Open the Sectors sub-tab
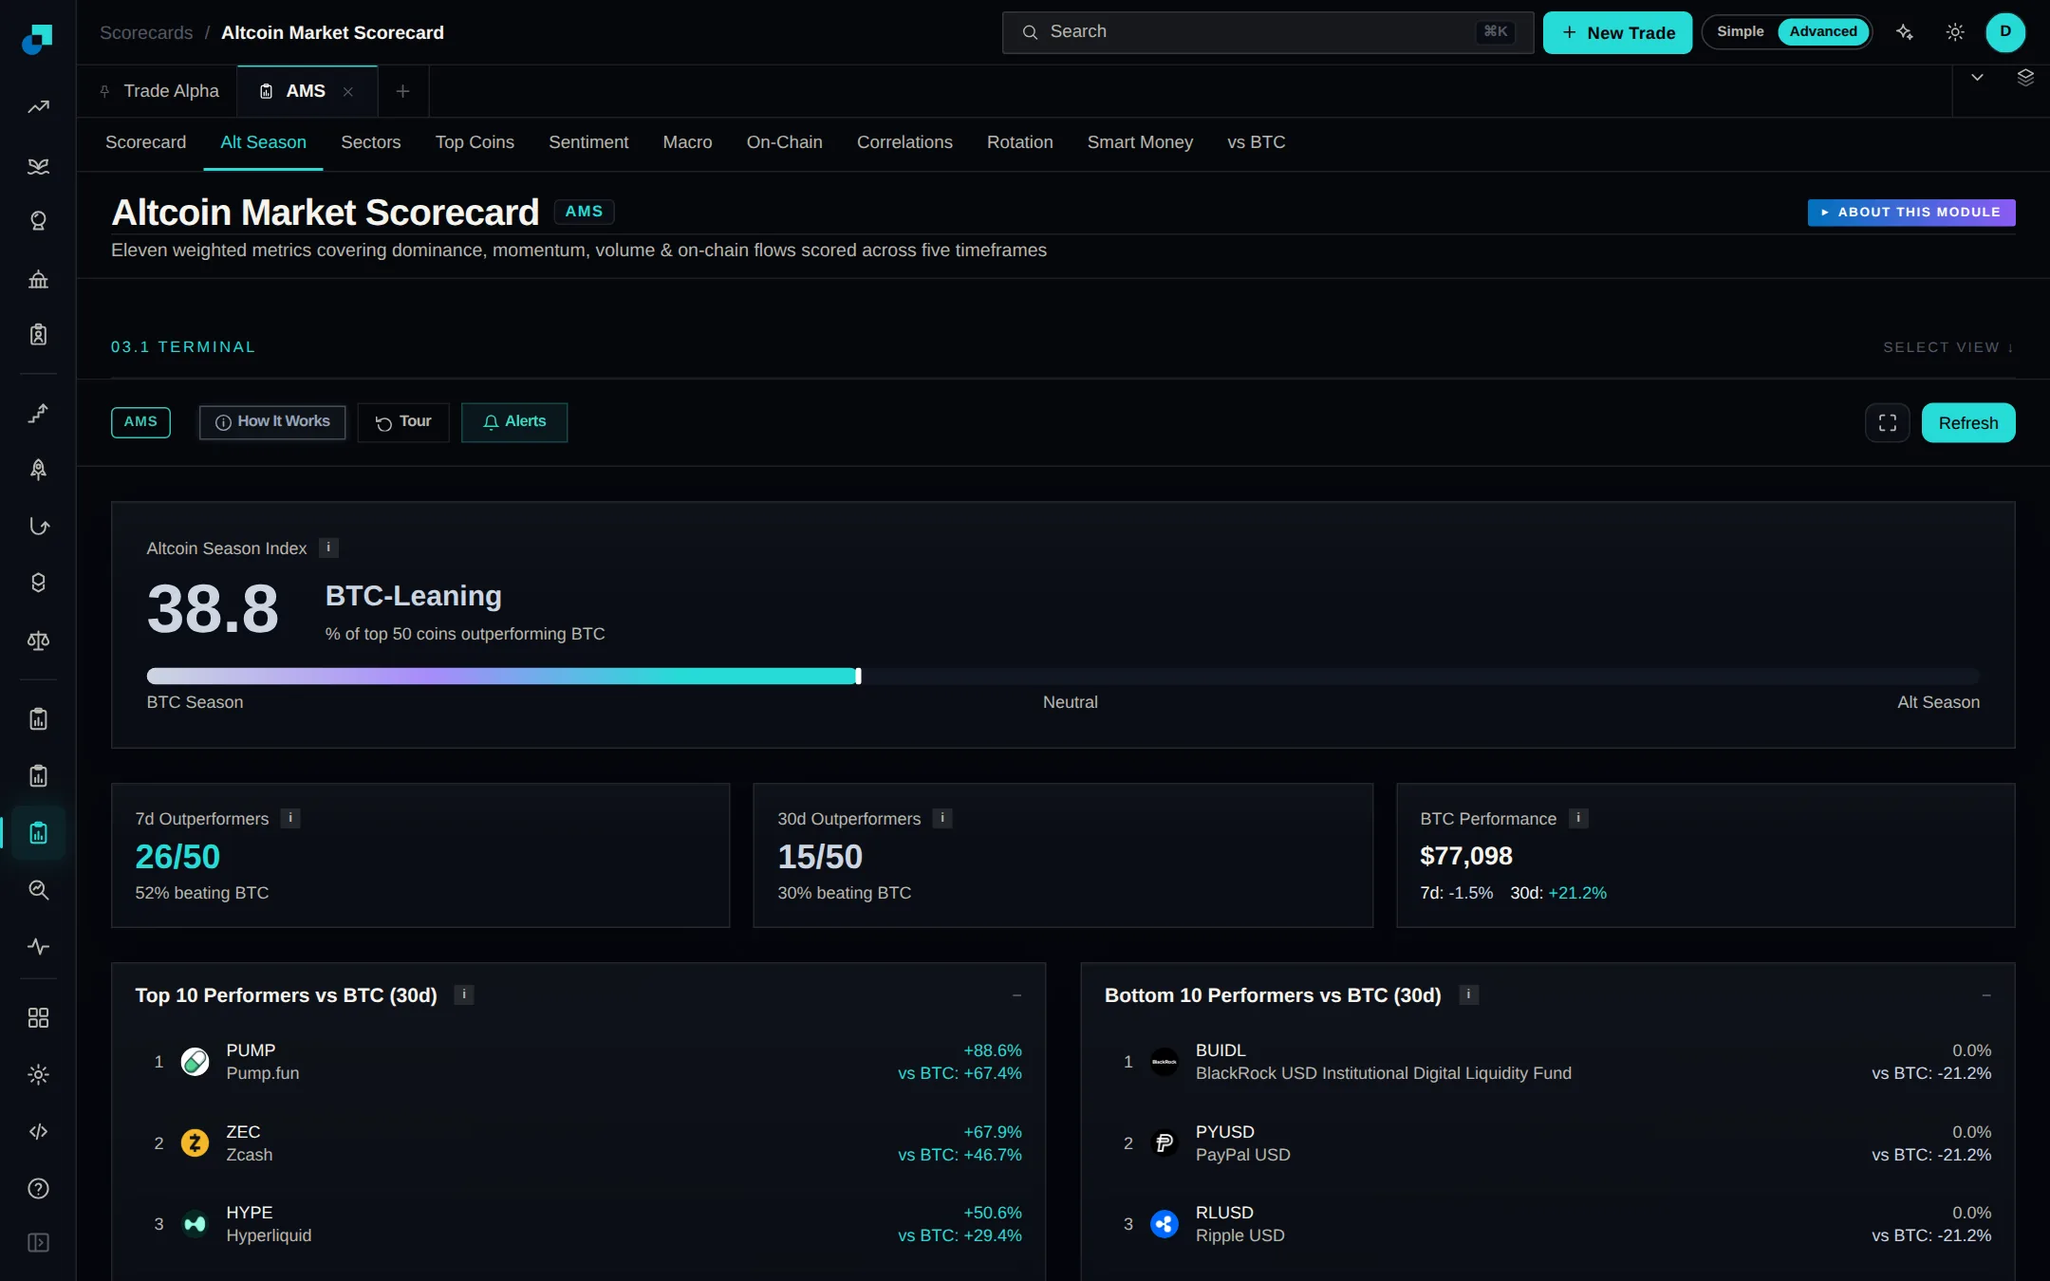This screenshot has height=1281, width=2050. point(371,142)
